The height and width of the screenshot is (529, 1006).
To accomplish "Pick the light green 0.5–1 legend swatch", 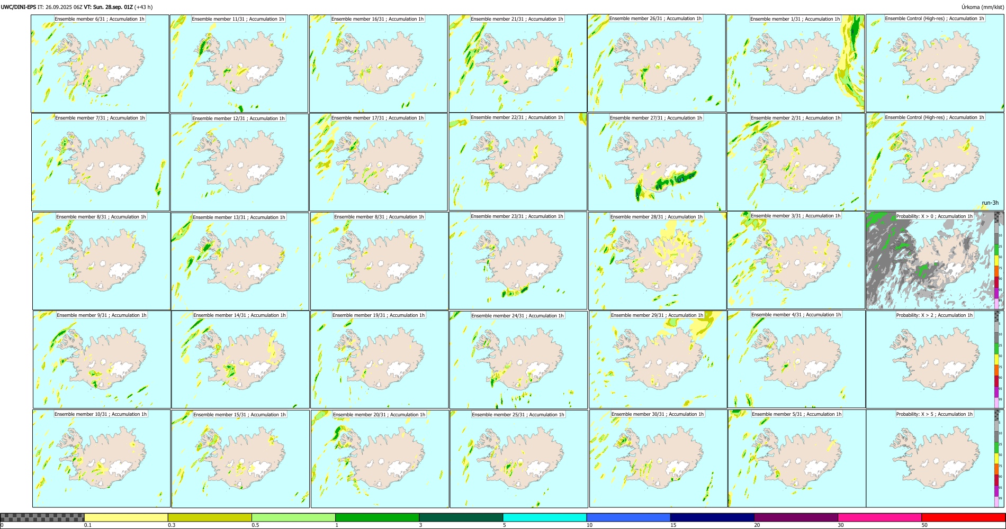I will [x=293, y=517].
